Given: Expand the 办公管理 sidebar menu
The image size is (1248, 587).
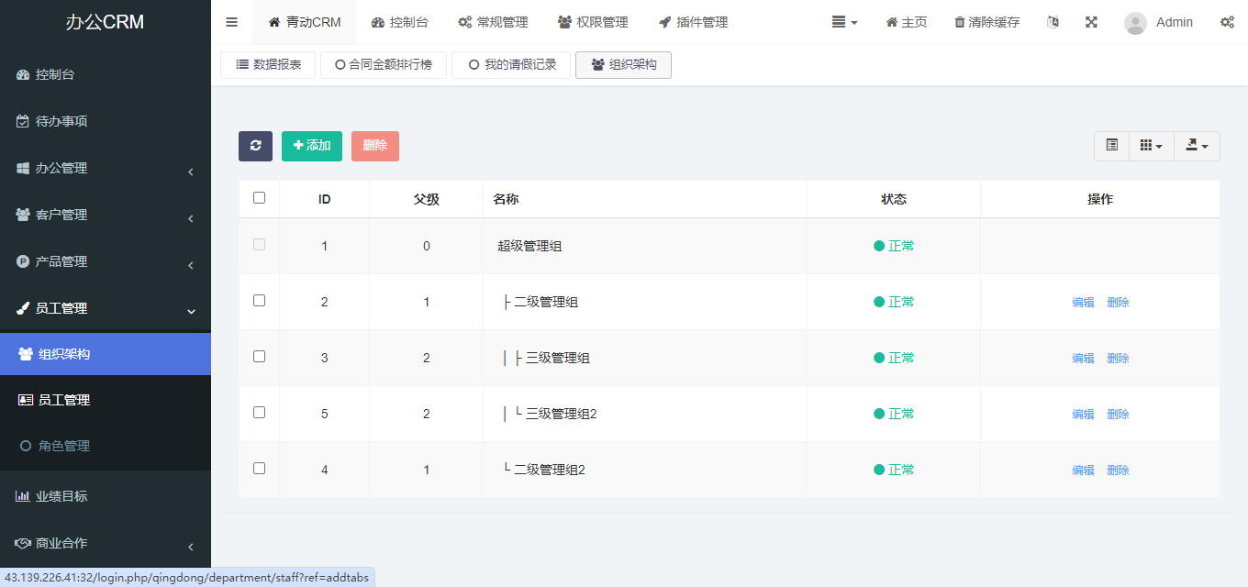Looking at the screenshot, I should click(x=106, y=169).
